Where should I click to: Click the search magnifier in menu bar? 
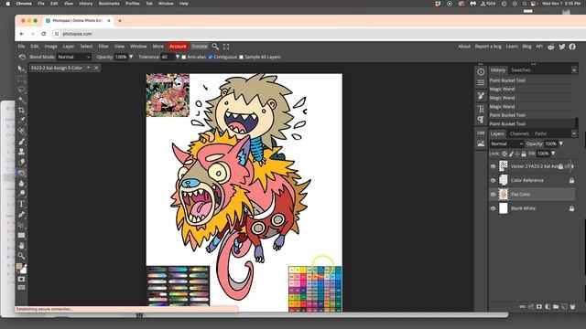coord(215,47)
